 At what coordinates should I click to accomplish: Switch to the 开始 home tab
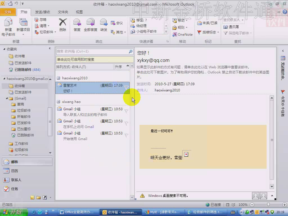tap(24, 12)
